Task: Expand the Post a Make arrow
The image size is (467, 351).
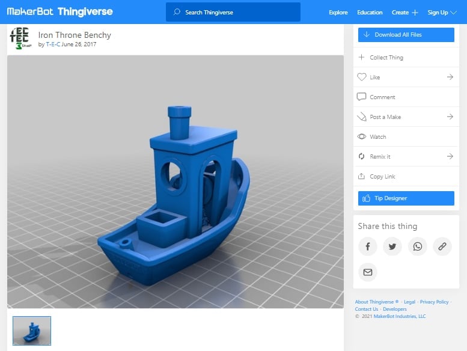Action: pos(450,117)
